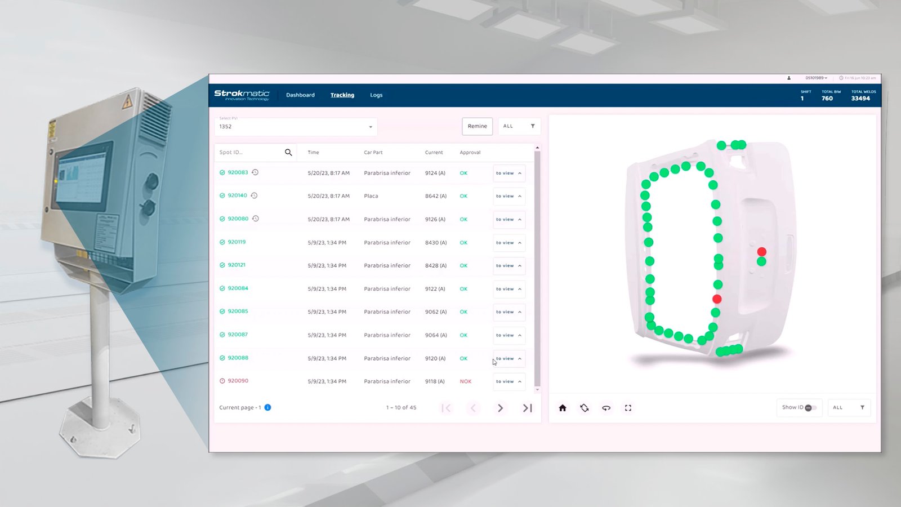Screen dimensions: 901x507
Task: Click the fullscreen icon below the model
Action: (x=628, y=408)
